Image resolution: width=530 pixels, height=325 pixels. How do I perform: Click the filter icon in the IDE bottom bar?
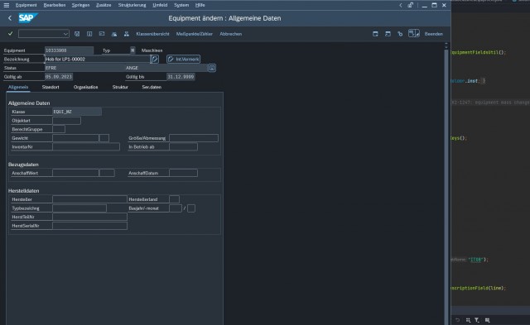point(477,320)
